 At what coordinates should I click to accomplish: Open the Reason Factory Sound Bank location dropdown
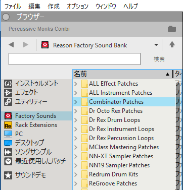[x=156, y=45]
